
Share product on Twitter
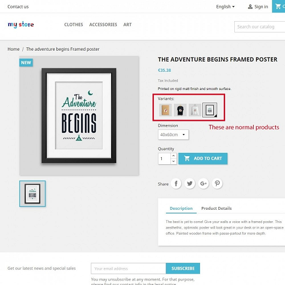pyautogui.click(x=190, y=184)
